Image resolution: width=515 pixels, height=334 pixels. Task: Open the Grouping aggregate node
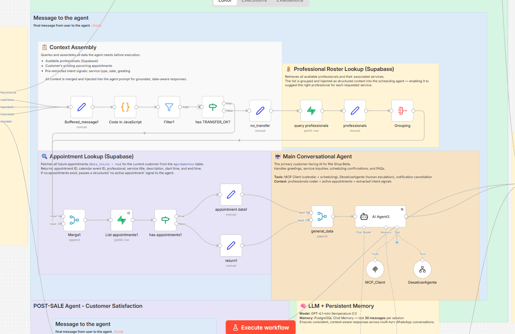coord(402,111)
